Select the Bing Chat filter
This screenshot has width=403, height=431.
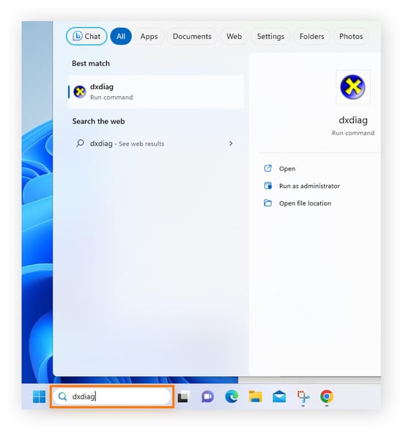click(86, 36)
